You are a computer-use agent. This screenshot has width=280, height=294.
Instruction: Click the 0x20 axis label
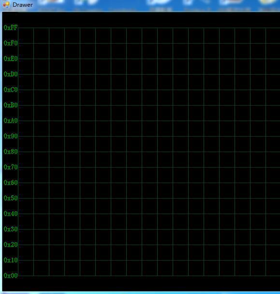pyautogui.click(x=11, y=245)
